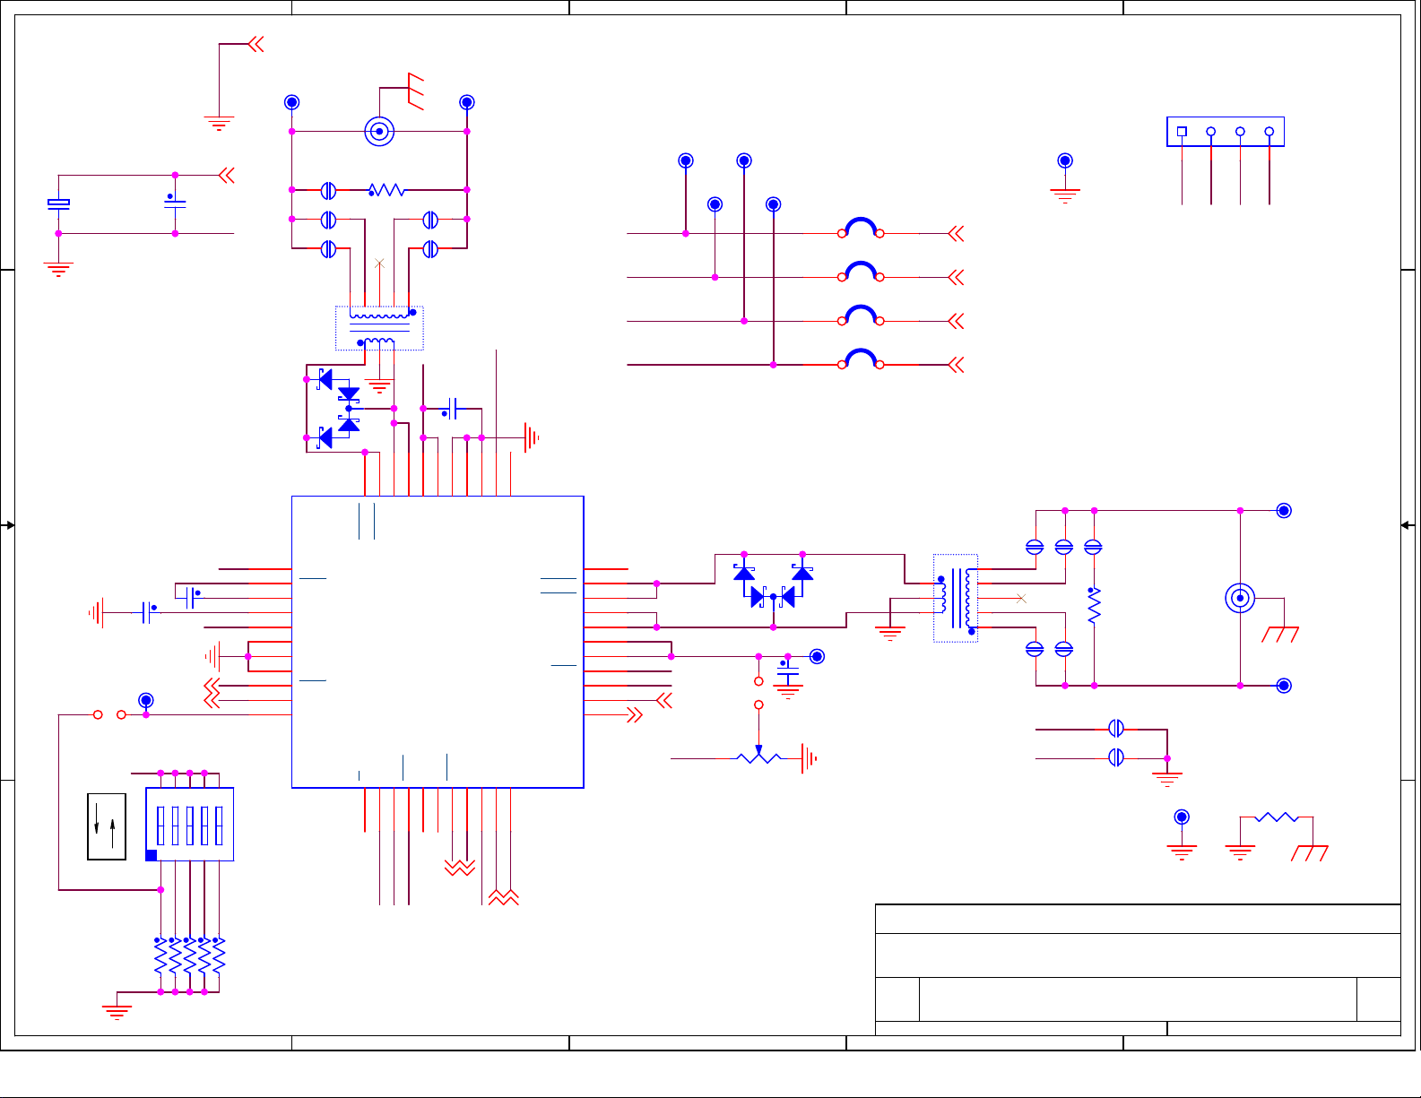This screenshot has height=1098, width=1421.
Task: Click the polarized capacitor above the potentiometer
Action: click(x=788, y=669)
